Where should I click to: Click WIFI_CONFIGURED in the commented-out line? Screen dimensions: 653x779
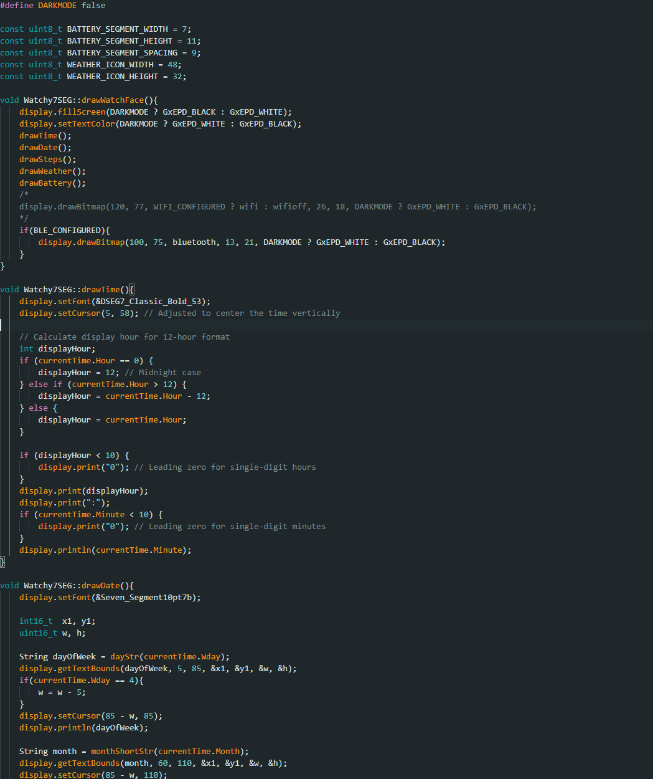click(189, 207)
